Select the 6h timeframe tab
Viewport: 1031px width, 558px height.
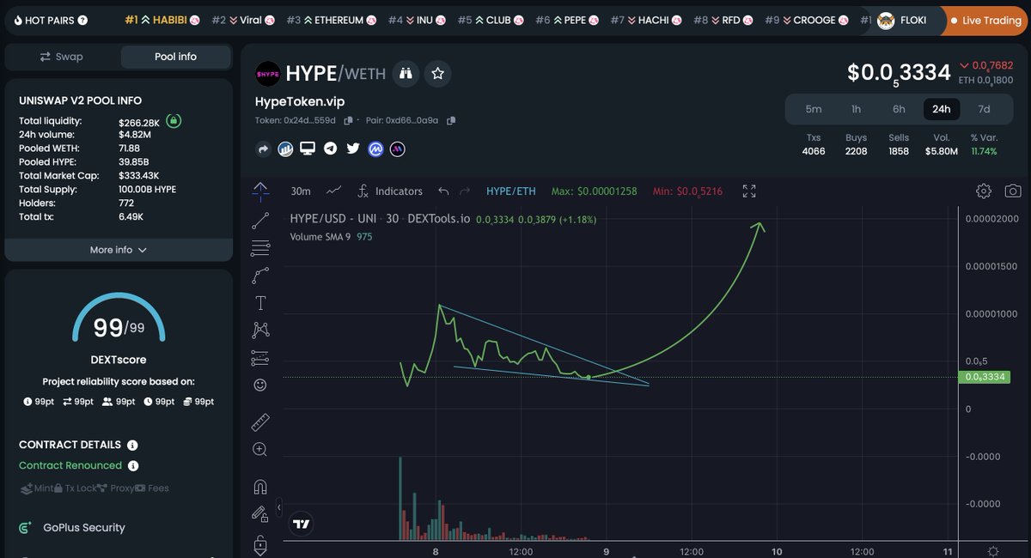point(899,109)
